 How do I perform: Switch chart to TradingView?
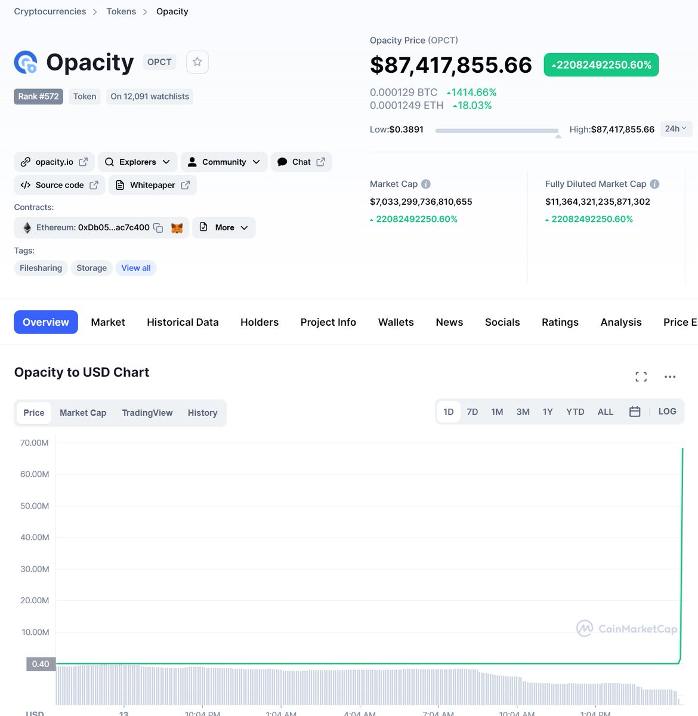coord(147,413)
